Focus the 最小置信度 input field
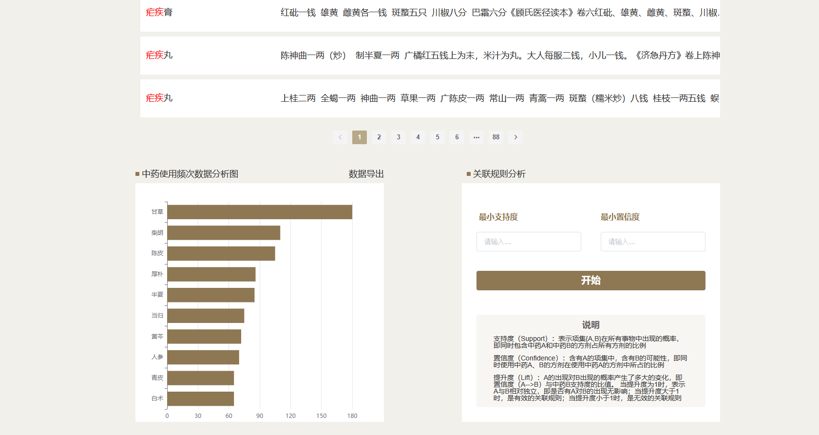 point(653,242)
